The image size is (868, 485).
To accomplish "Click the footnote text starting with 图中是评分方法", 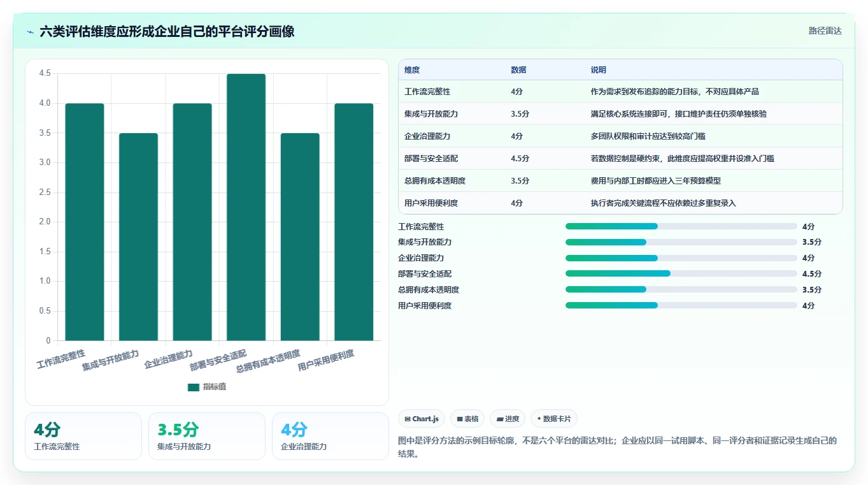I will pos(617,448).
